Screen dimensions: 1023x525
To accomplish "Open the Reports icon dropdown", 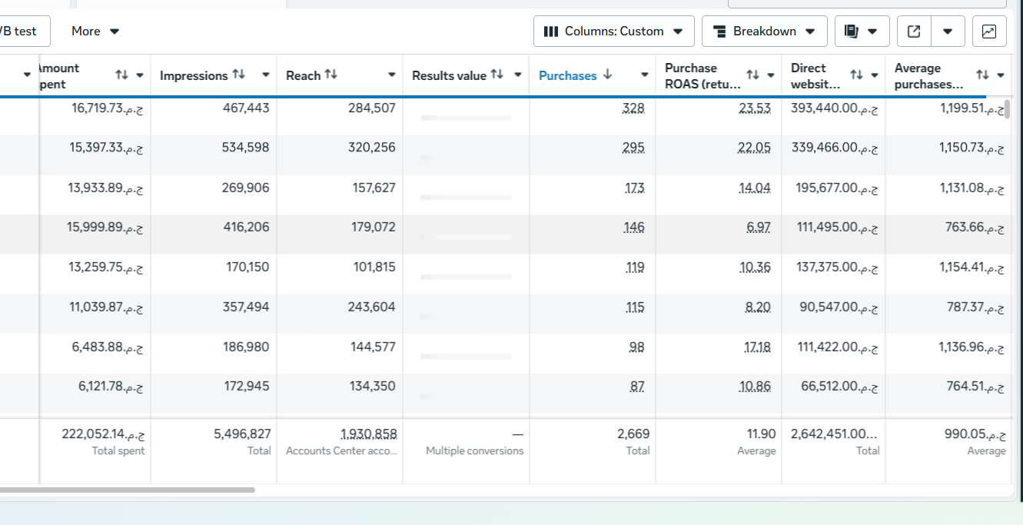I will (861, 32).
